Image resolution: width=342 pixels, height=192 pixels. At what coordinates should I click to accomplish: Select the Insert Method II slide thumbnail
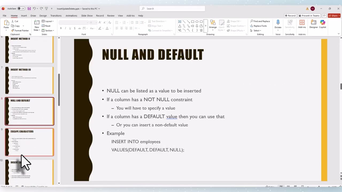coord(29,50)
